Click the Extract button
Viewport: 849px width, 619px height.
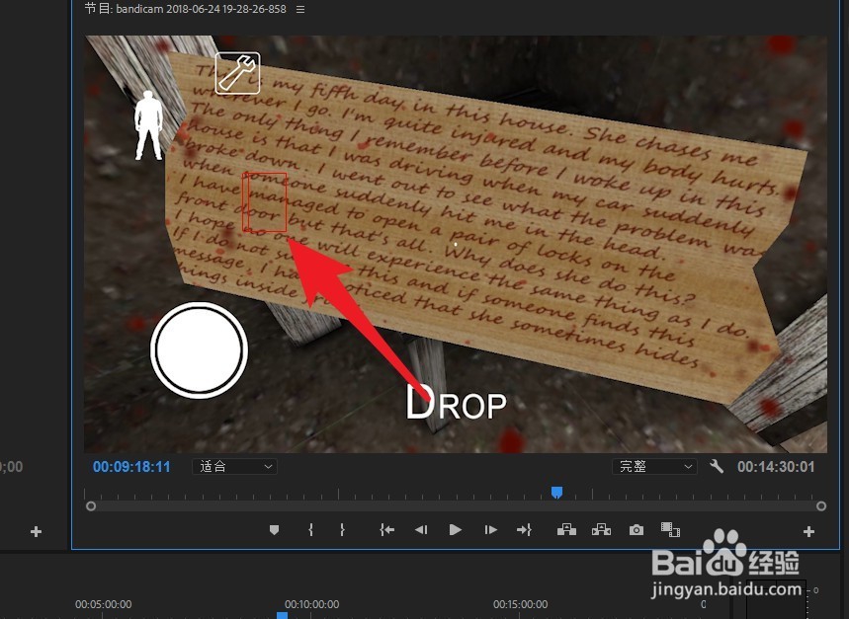(601, 529)
